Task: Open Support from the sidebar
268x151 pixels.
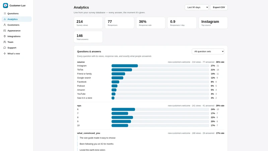Action: click(x=16, y=48)
